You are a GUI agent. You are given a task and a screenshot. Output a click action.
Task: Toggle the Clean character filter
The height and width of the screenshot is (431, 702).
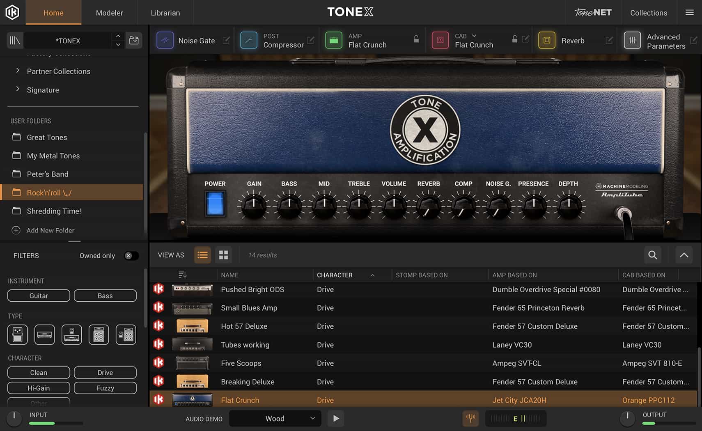[39, 372]
